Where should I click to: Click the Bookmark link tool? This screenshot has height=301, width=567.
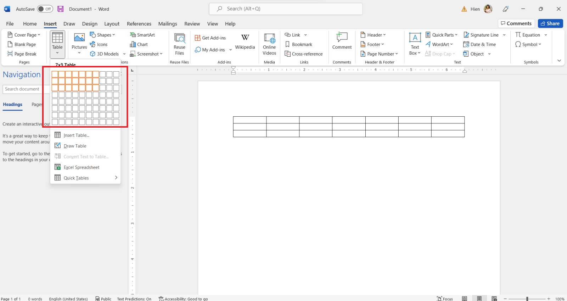299,44
